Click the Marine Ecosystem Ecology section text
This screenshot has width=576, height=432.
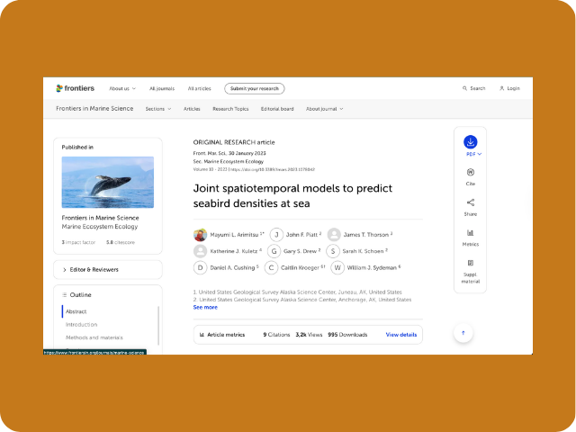point(100,227)
